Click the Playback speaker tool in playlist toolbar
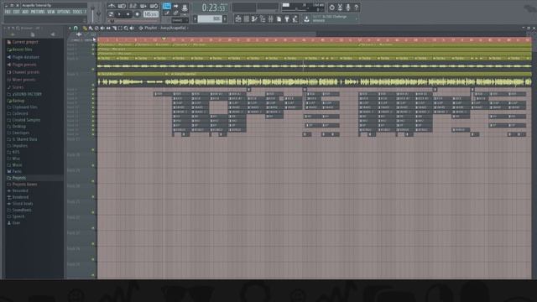Screen dimensions: 537x302 click(132, 28)
